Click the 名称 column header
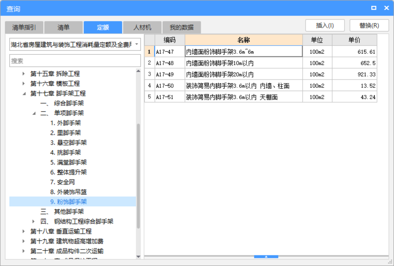The image size is (394, 266). 244,40
